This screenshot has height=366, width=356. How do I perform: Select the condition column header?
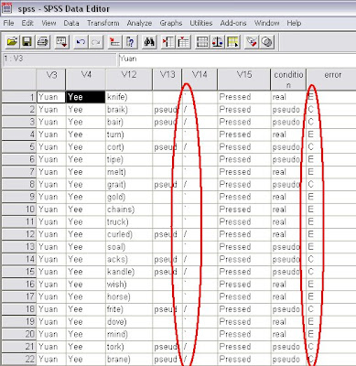(288, 80)
